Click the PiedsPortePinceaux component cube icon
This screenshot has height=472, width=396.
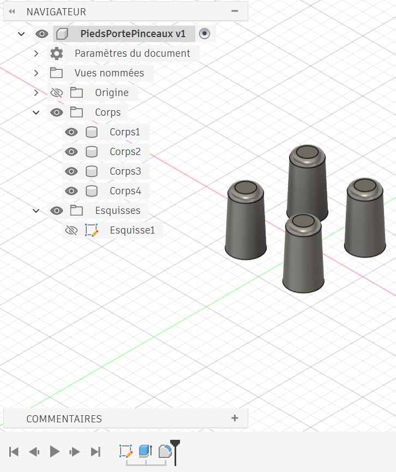(x=62, y=34)
